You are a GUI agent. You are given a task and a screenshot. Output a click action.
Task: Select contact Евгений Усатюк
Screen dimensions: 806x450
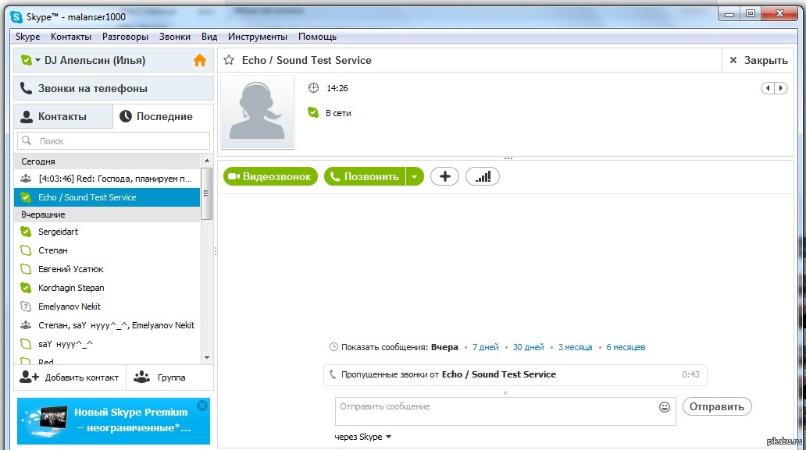tap(107, 269)
